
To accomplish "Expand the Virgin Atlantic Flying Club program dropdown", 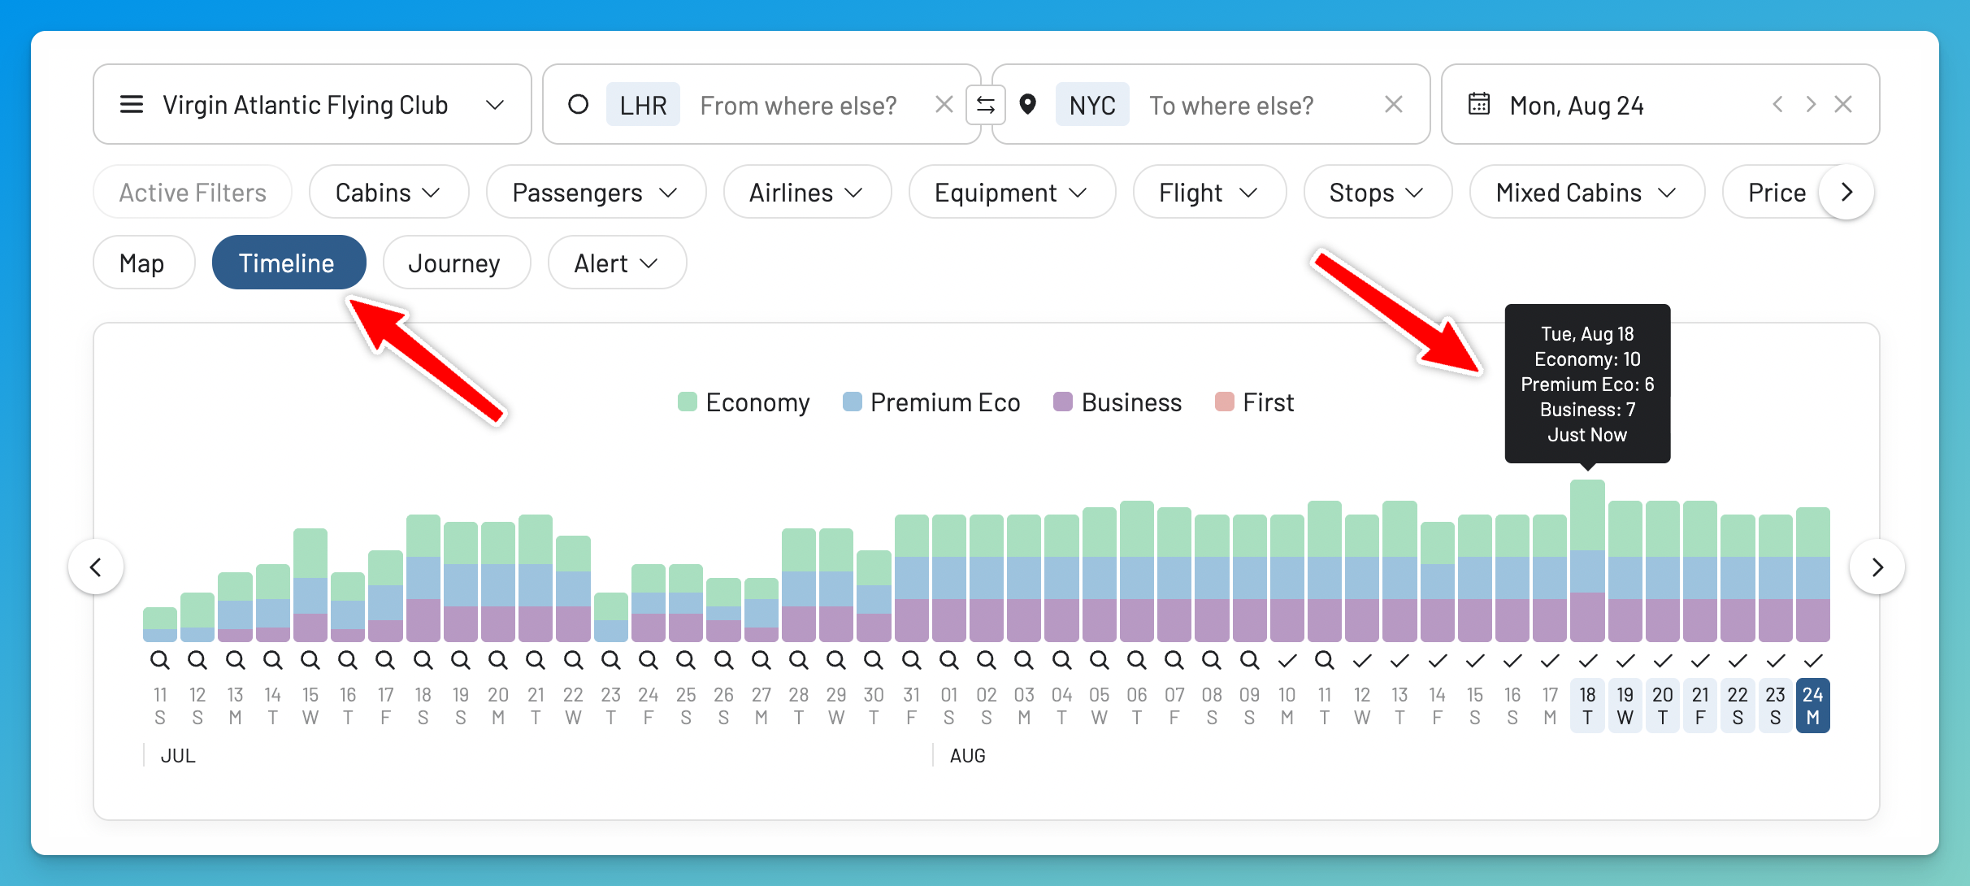I will click(495, 105).
